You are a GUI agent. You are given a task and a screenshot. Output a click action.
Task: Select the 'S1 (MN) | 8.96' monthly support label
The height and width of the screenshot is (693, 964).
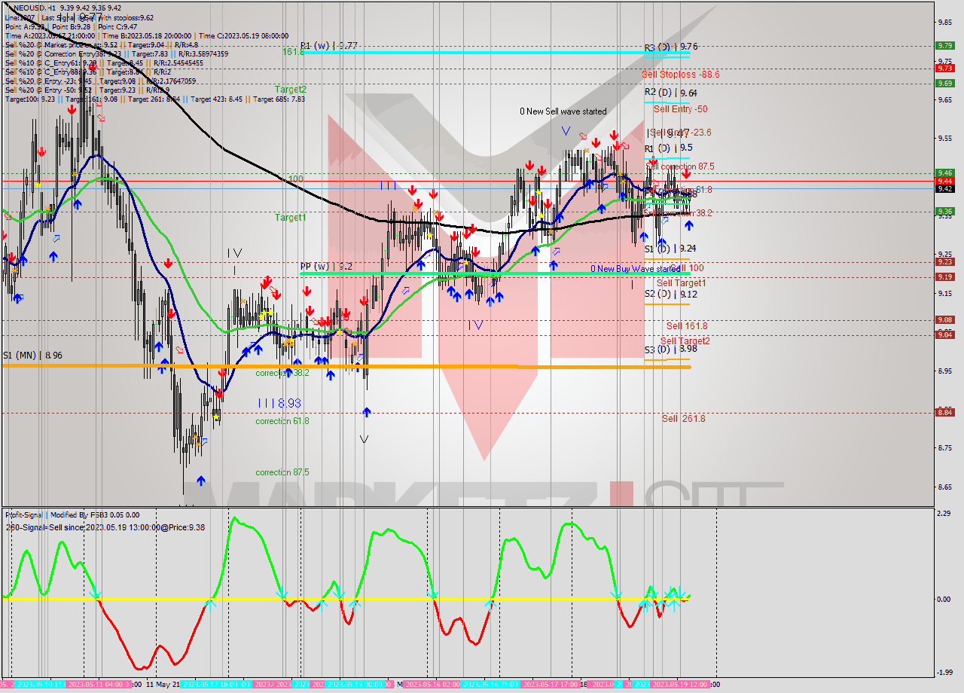click(x=32, y=355)
